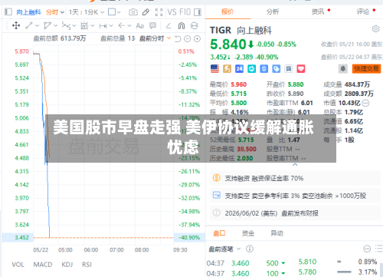This screenshot has width=383, height=277.
Task: Select the wave pattern drawing tool
Action: pyautogui.click(x=66, y=25)
